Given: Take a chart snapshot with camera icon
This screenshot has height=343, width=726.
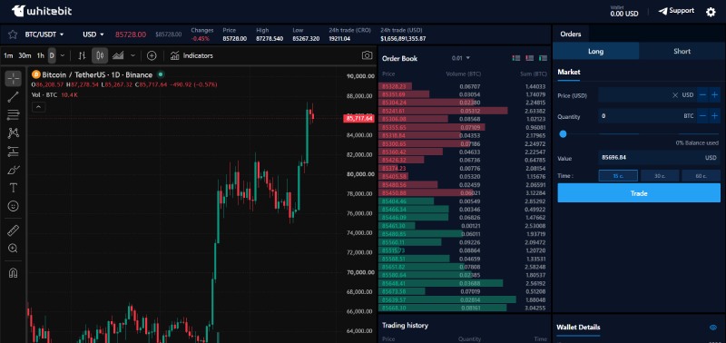Looking at the screenshot, I should 367,55.
